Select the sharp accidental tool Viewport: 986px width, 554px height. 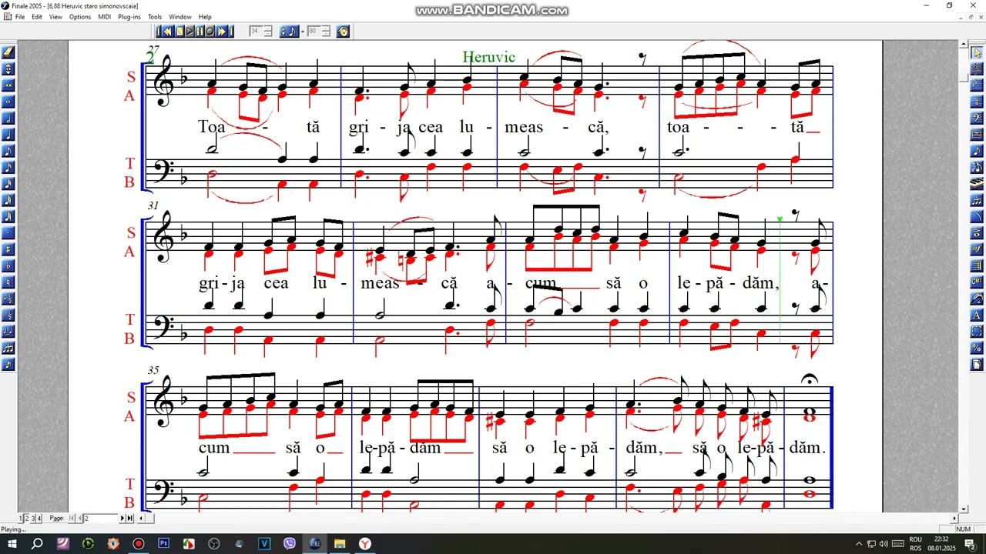pos(8,250)
